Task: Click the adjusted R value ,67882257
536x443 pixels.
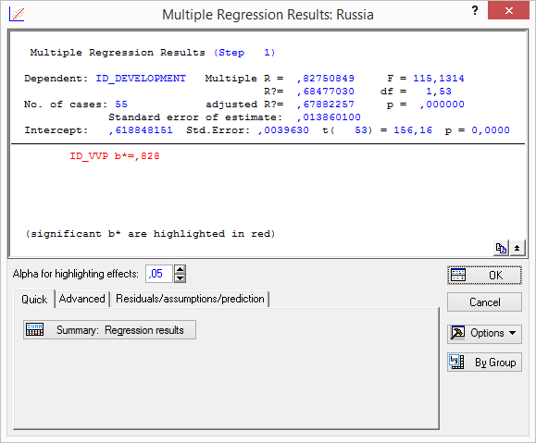Action: click(326, 105)
